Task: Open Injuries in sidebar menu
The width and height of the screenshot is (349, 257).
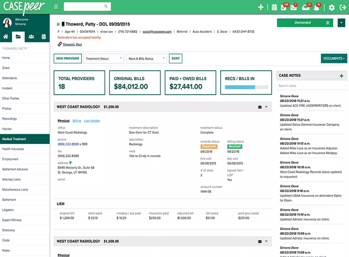Action: [x=25, y=129]
